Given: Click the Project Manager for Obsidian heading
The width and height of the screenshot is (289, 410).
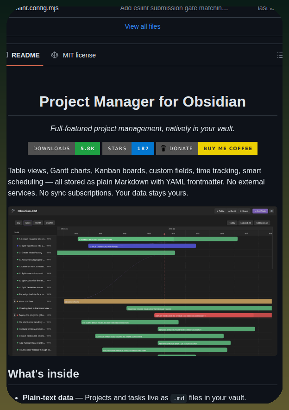Looking at the screenshot, I should pos(142,101).
